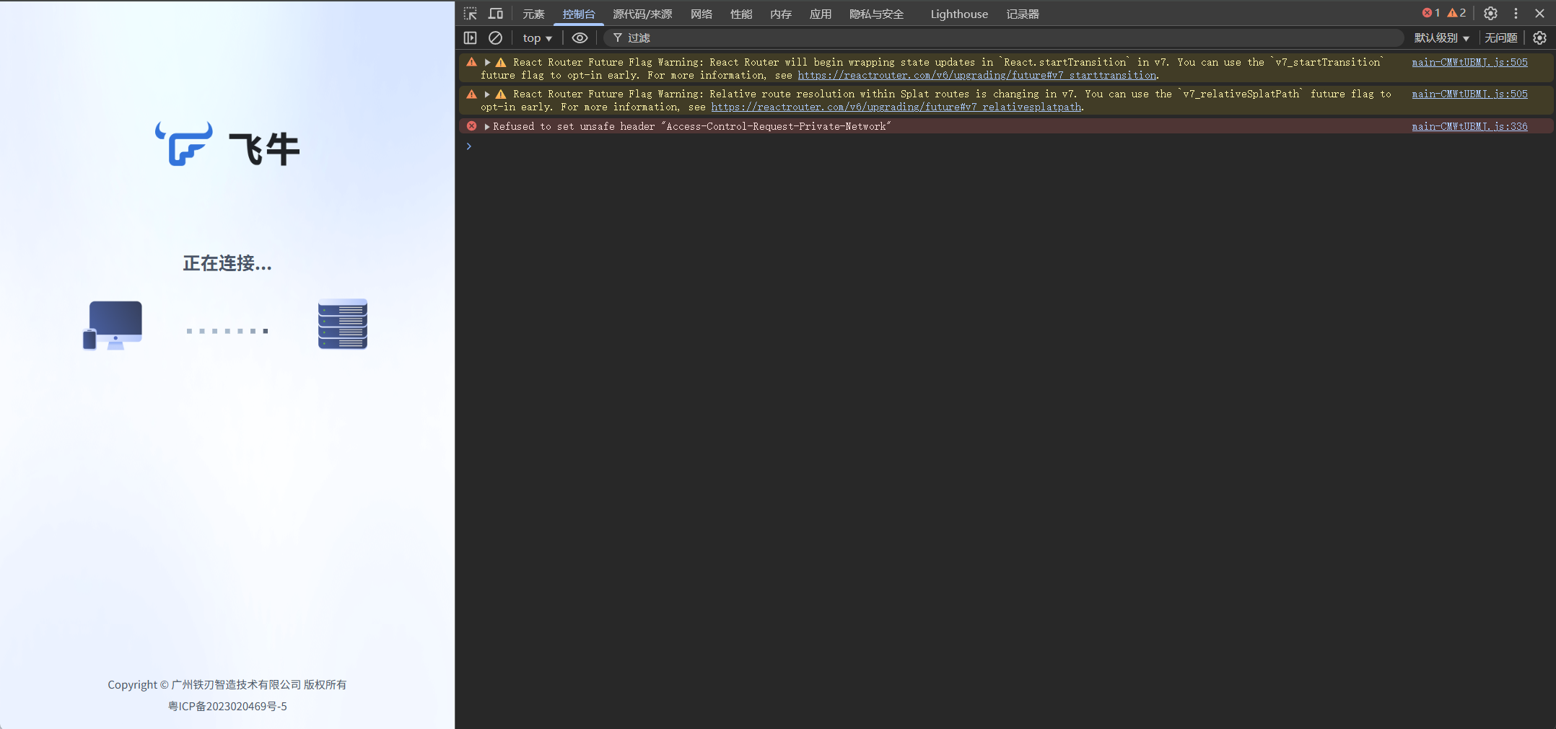Focus the 过滤 filter input field
1556x729 pixels.
[x=1003, y=37]
